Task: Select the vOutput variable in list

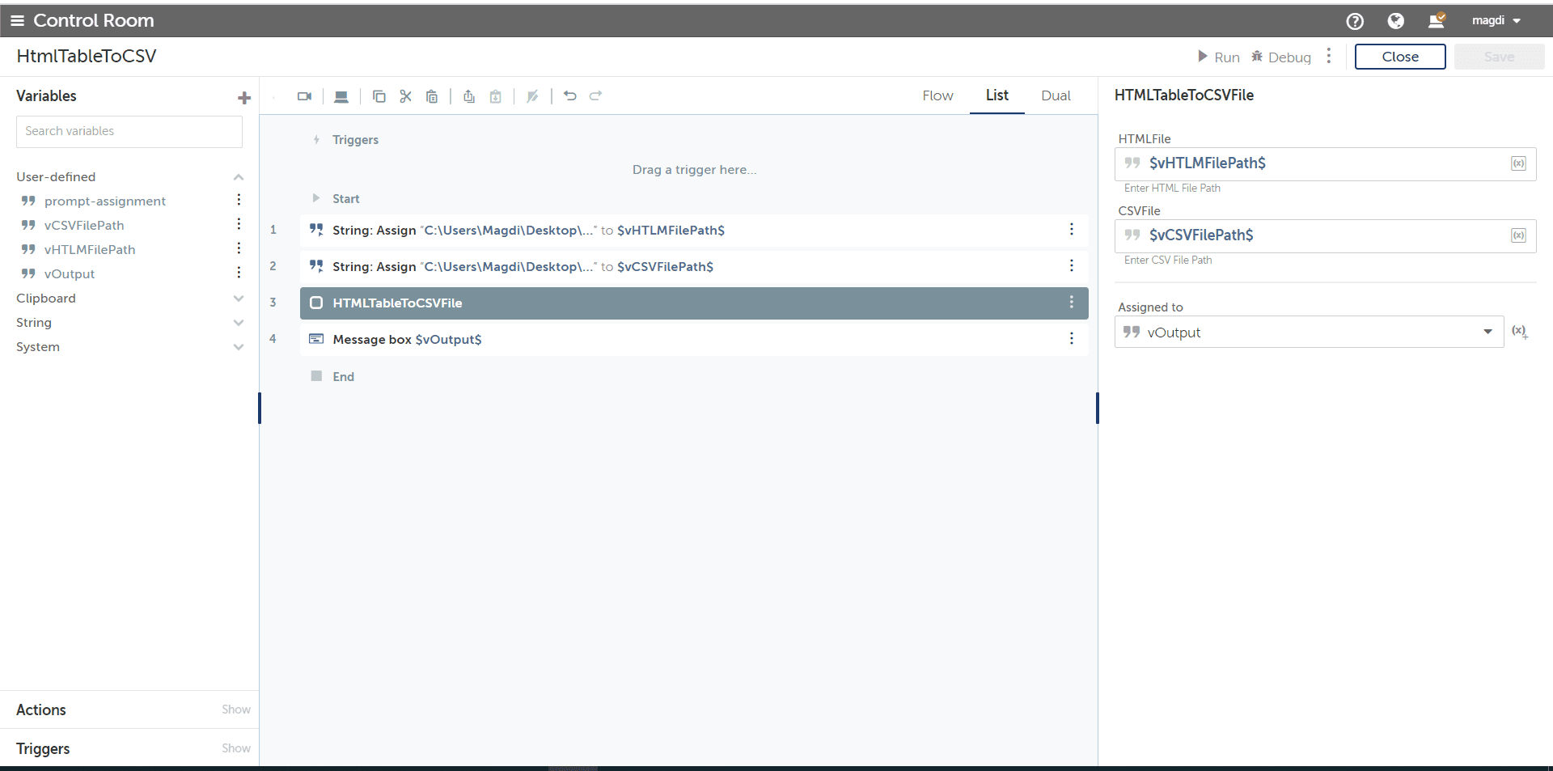Action: point(70,273)
